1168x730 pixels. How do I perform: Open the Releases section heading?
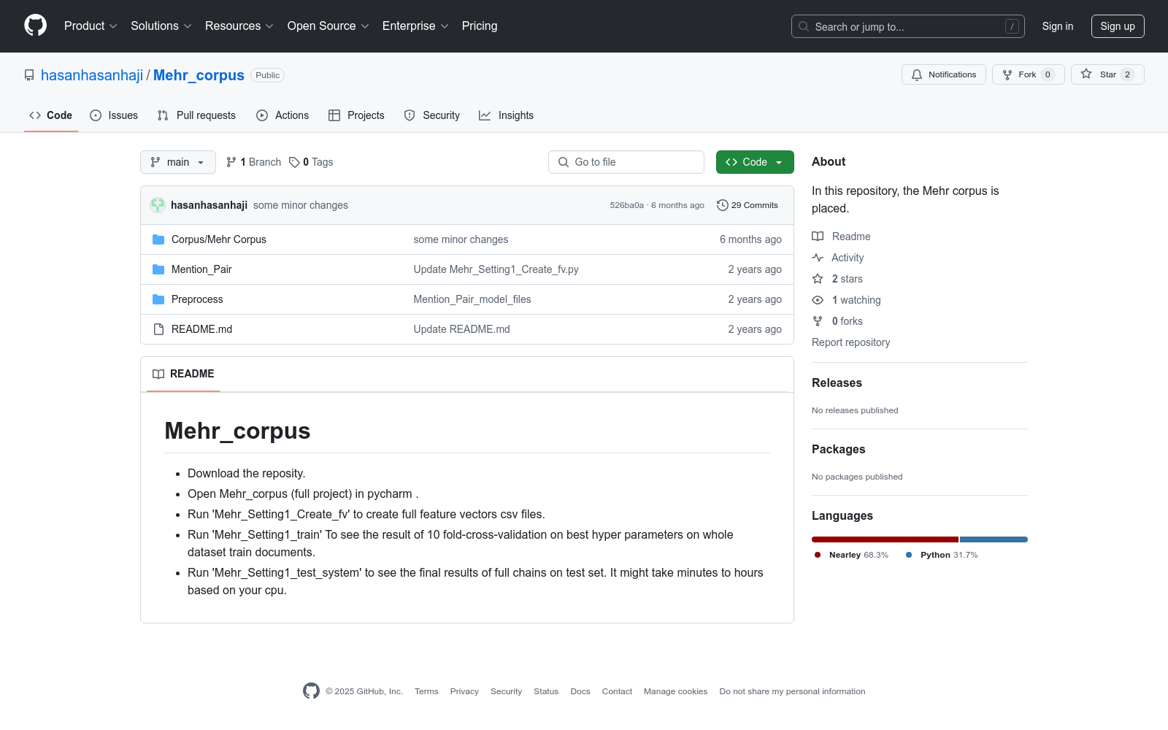coord(837,383)
